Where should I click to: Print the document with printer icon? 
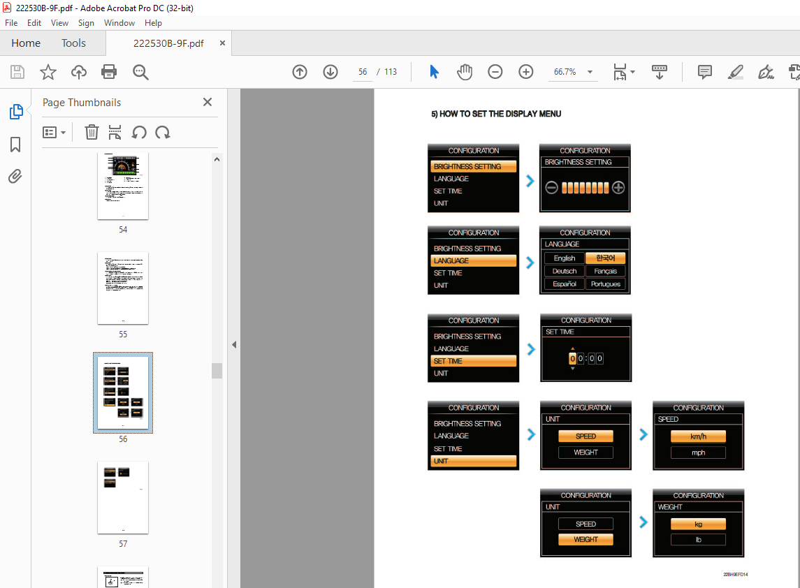(109, 72)
